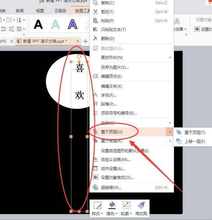Click the rotation handle above the text box
This screenshot has width=212, height=220.
coord(79,57)
